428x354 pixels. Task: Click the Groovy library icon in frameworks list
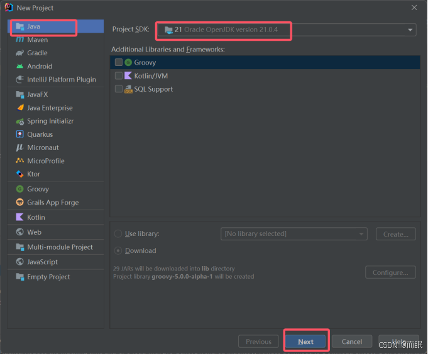[x=128, y=62]
